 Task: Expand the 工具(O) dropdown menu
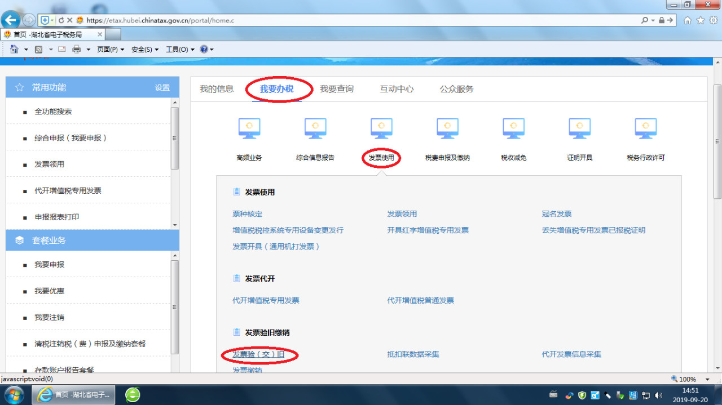click(x=180, y=50)
